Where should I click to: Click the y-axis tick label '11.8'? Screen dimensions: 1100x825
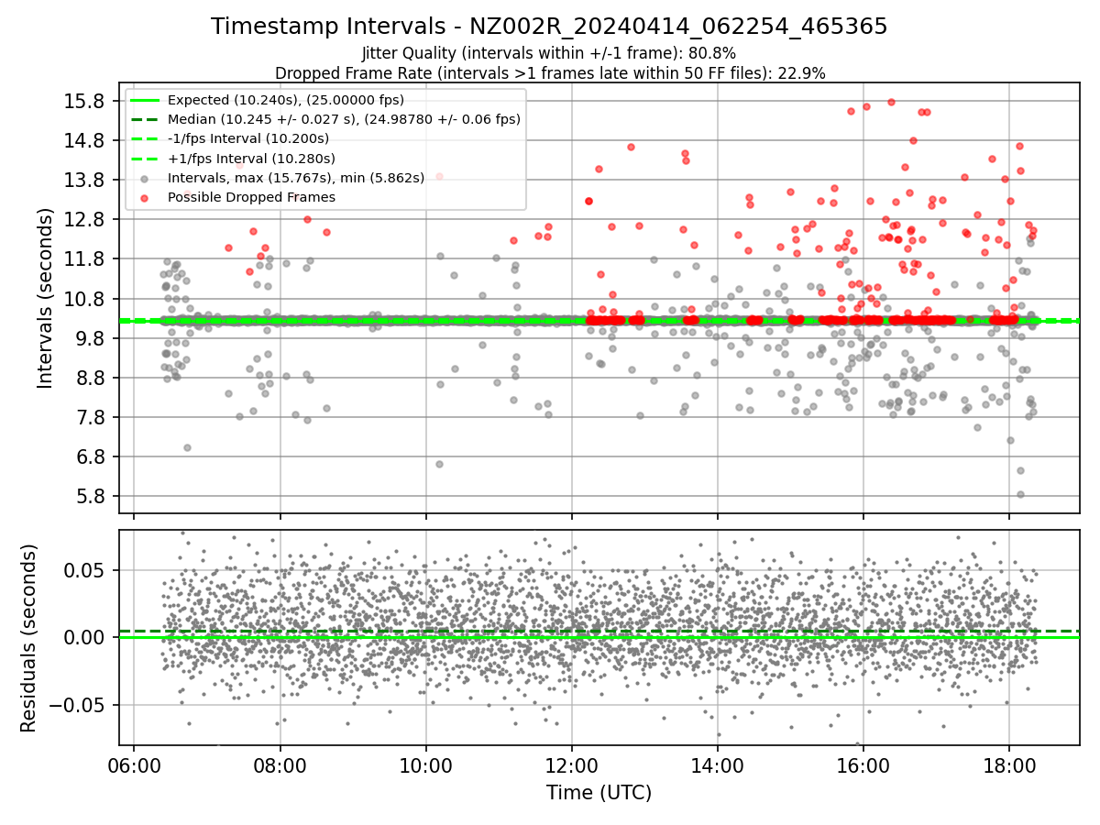click(x=84, y=258)
